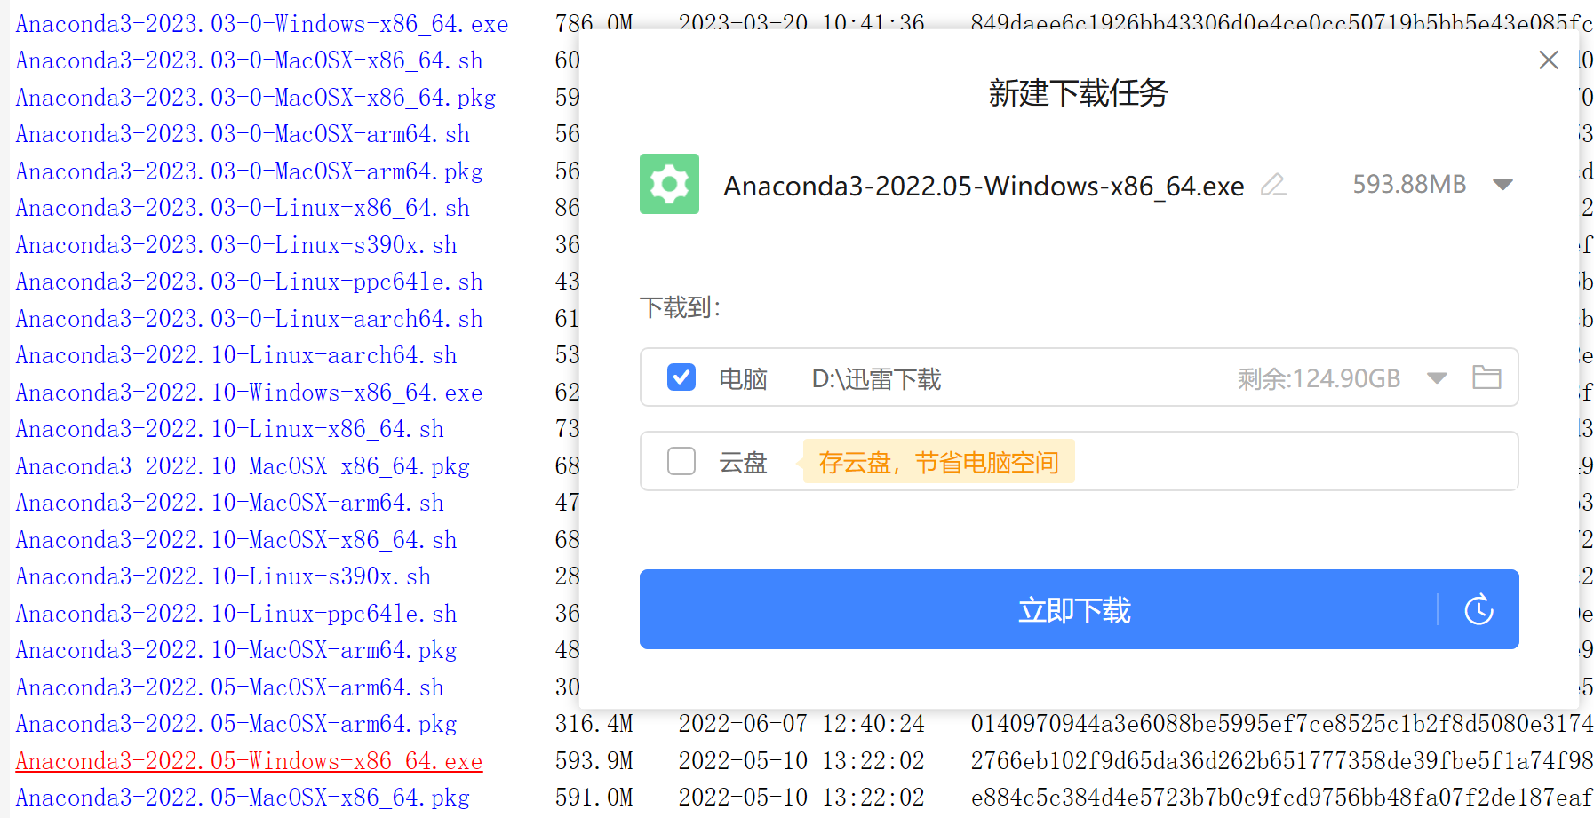Open Anaconda3-2022.05-MacOSX-arm64.sh link
The image size is (1594, 818).
[229, 687]
